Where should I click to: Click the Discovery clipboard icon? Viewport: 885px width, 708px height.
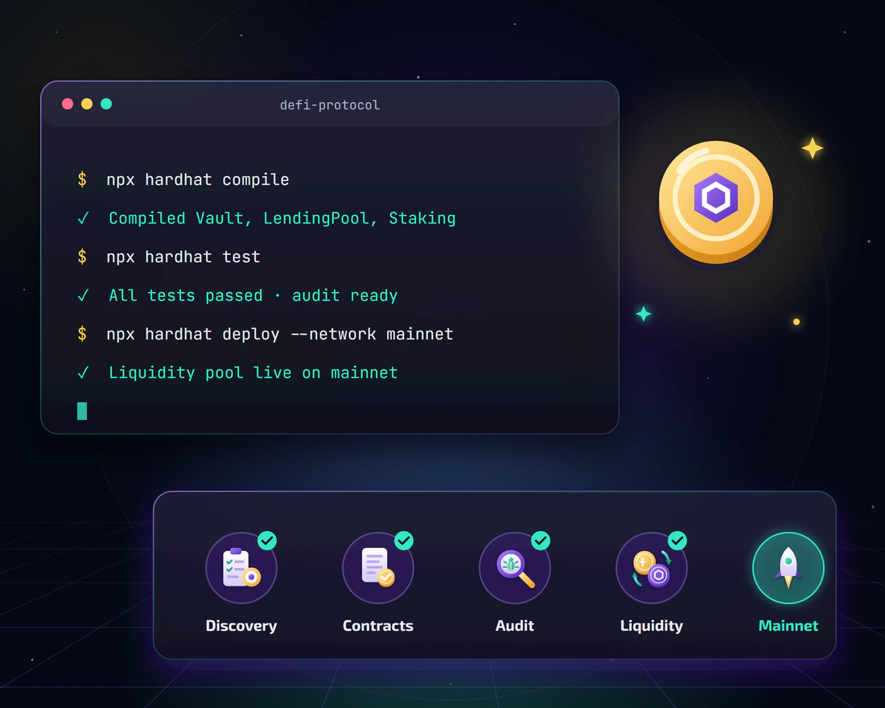(241, 568)
